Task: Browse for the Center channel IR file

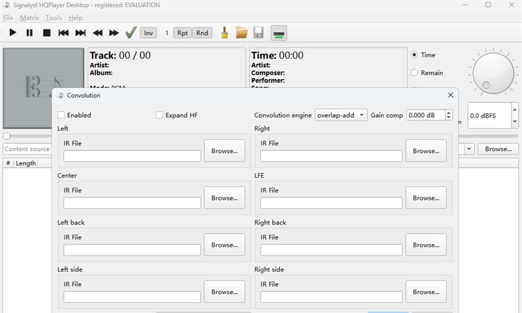Action: coord(224,198)
